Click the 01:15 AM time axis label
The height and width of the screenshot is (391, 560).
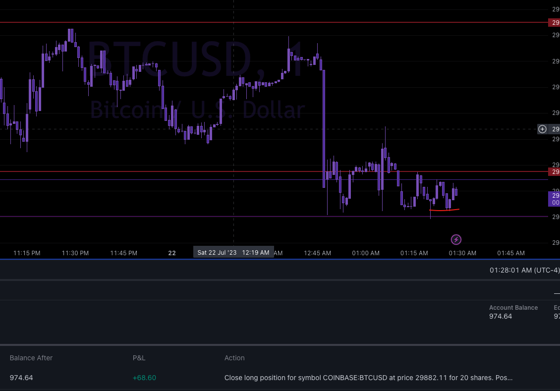pos(414,253)
